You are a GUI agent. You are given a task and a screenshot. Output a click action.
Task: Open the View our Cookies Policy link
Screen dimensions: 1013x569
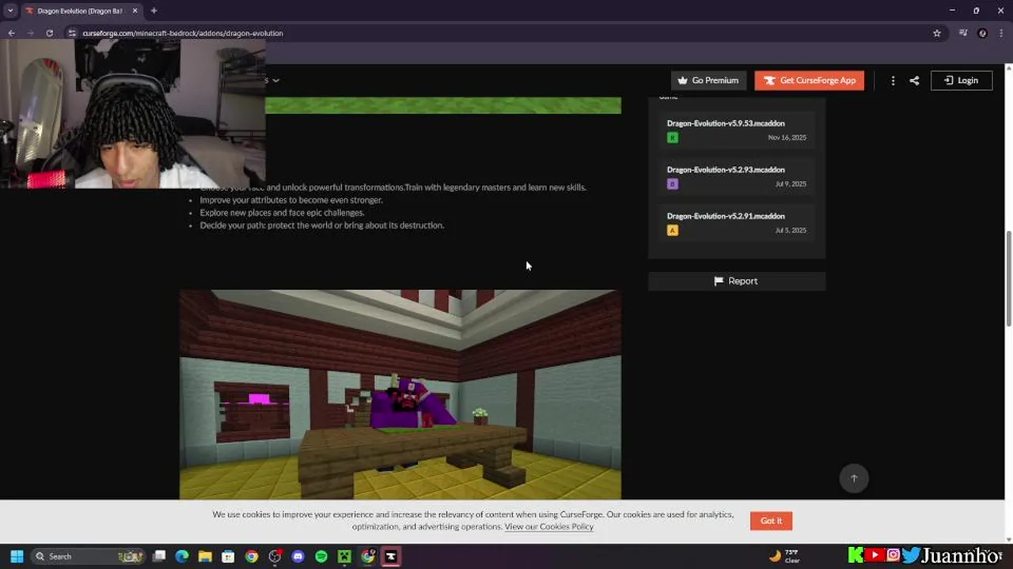tap(549, 526)
